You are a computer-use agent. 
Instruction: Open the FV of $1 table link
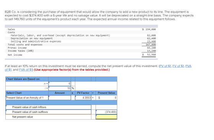coord(178,66)
